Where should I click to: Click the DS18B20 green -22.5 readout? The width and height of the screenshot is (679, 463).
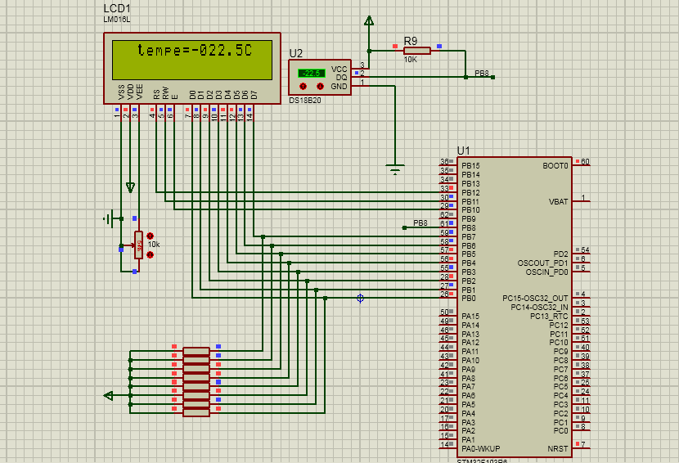[312, 73]
